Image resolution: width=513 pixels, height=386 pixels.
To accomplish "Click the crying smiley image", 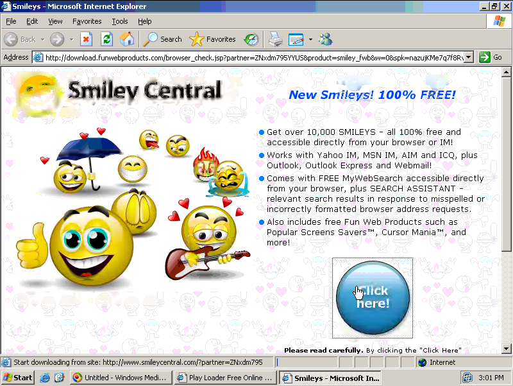I will click(229, 179).
